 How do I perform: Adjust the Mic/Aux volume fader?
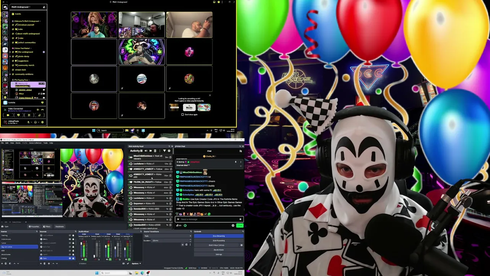pyautogui.click(x=106, y=246)
